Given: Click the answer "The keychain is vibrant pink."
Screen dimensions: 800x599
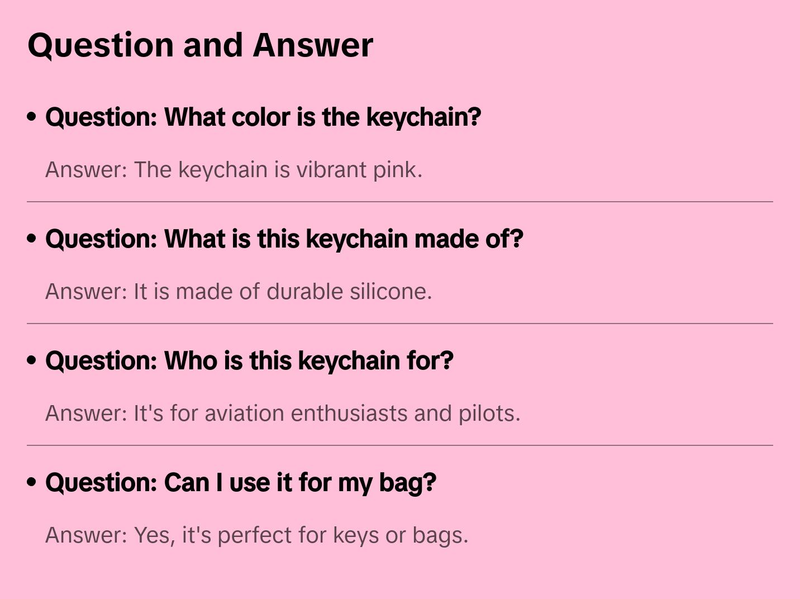Looking at the screenshot, I should (234, 170).
